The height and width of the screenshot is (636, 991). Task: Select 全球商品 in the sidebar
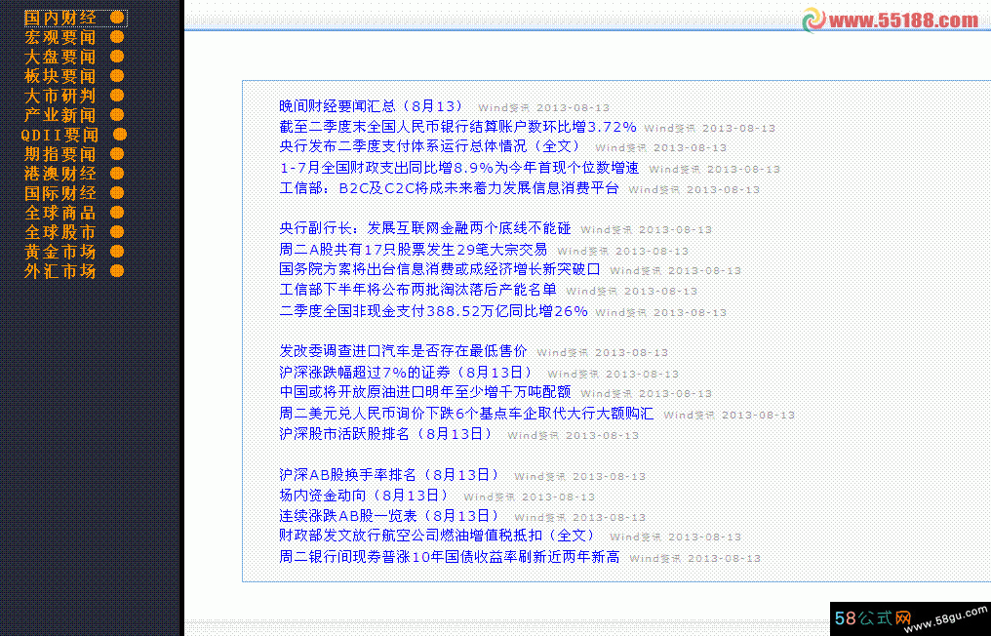click(x=60, y=213)
